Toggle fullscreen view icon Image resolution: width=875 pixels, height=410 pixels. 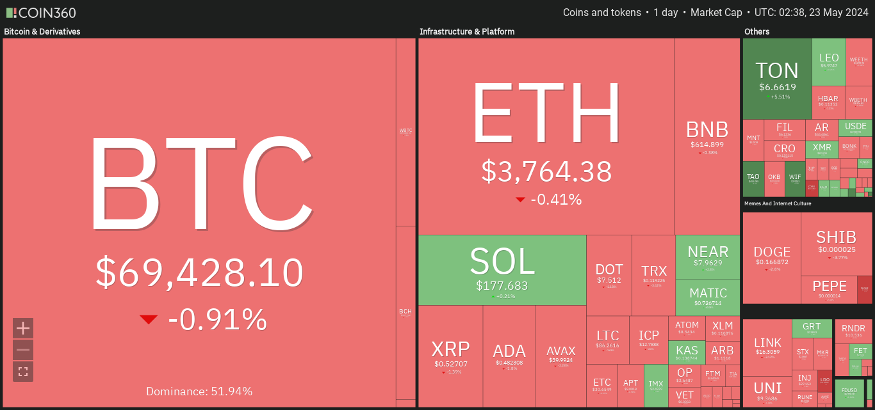pos(23,372)
